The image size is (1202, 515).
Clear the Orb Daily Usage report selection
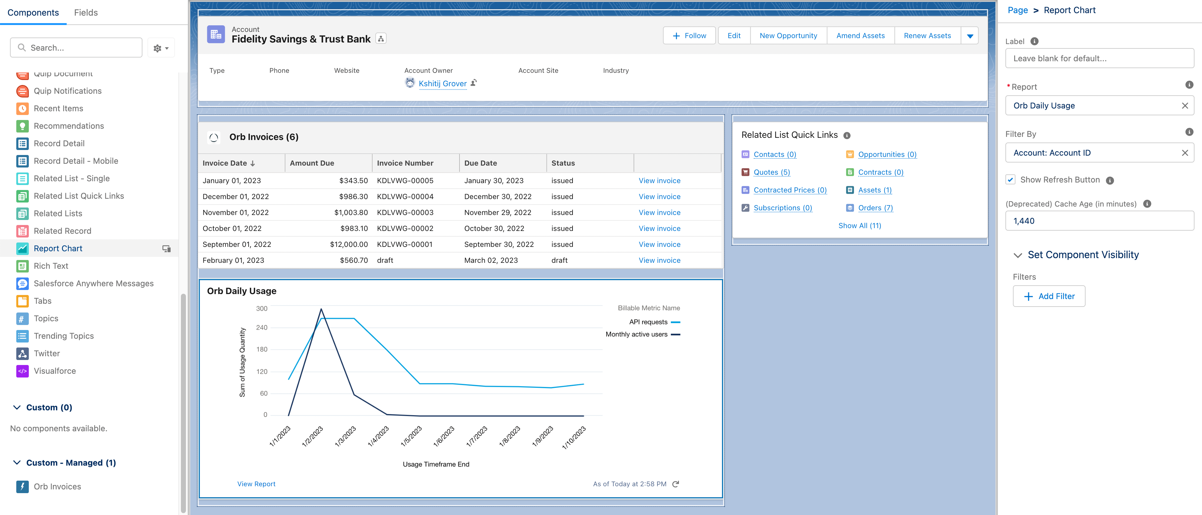point(1184,106)
